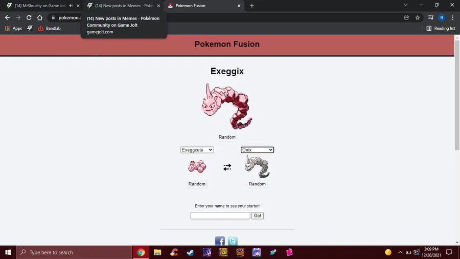This screenshot has height=259, width=460.
Task: Click the fused Exeggix sprite image
Action: click(x=227, y=106)
